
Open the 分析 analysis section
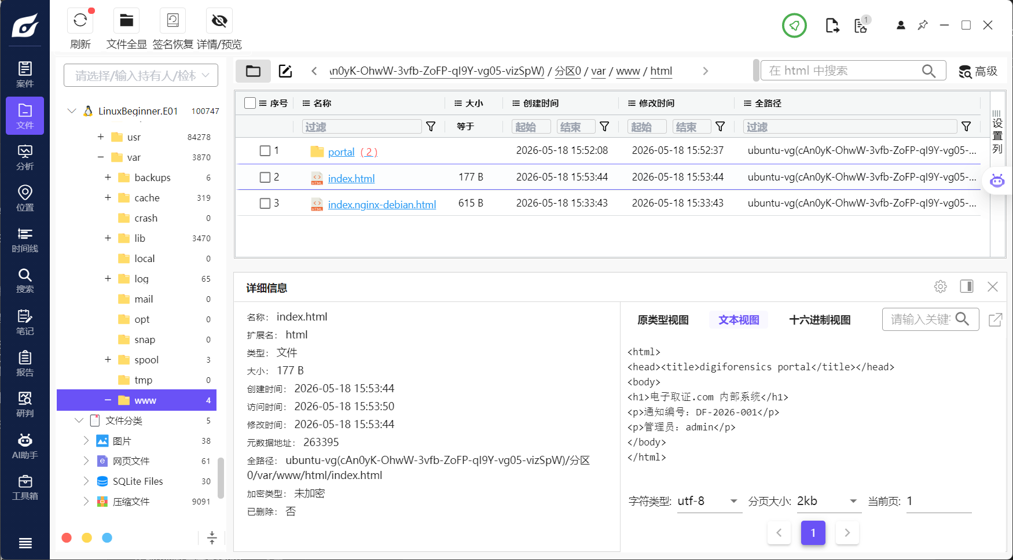point(25,157)
